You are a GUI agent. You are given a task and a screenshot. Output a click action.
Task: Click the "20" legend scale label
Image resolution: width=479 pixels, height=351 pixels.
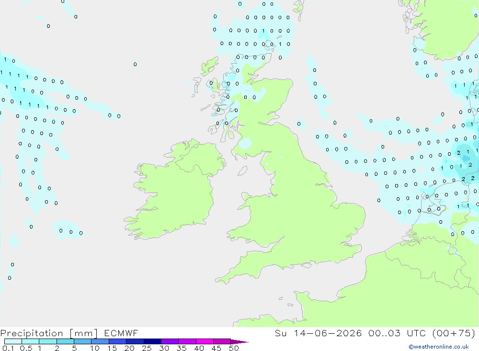[129, 348]
